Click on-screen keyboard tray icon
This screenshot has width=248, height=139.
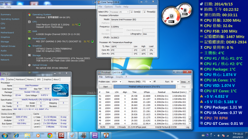tap(203, 135)
